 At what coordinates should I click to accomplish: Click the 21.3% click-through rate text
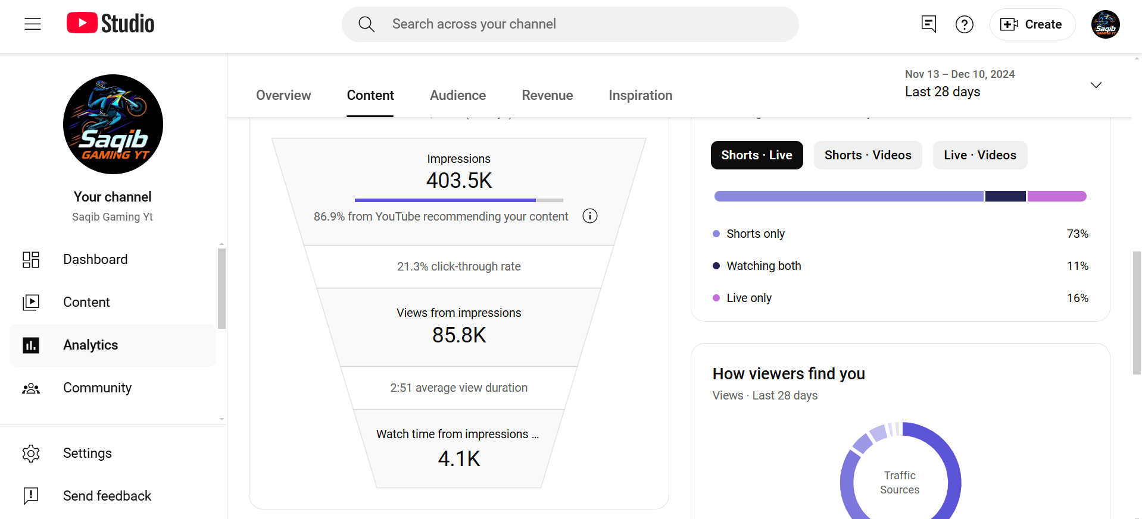coord(459,266)
